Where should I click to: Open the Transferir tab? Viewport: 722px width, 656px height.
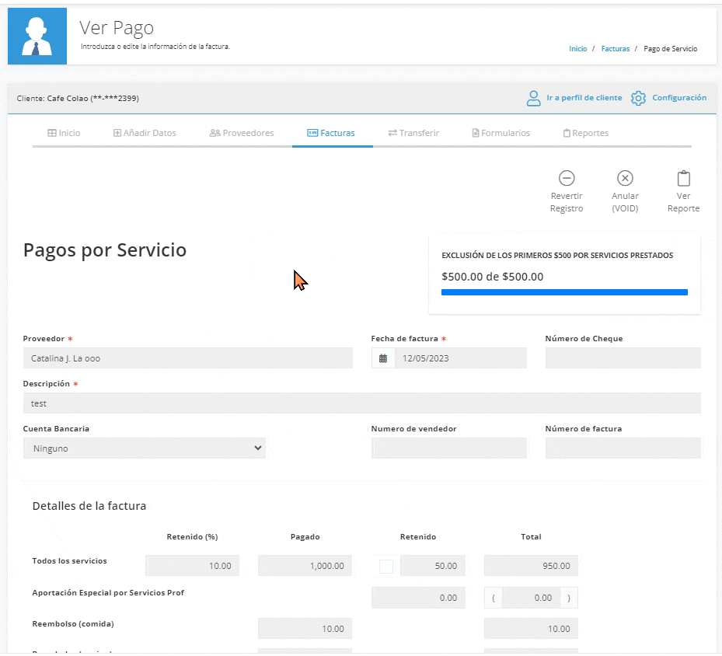click(413, 133)
